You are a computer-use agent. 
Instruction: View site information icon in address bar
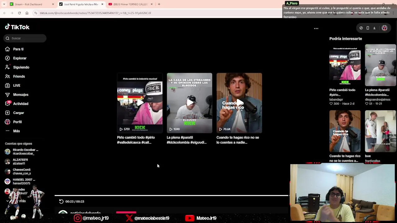(x=36, y=13)
